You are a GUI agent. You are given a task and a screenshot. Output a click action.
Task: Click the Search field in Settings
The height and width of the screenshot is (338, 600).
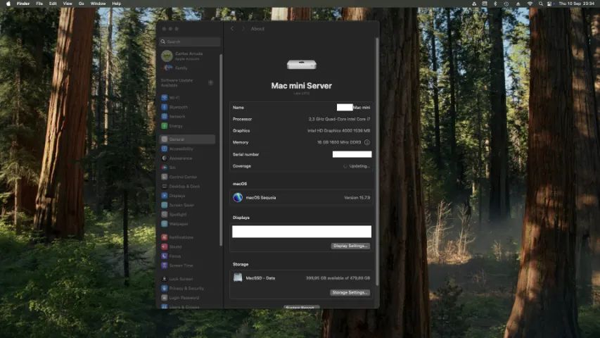[190, 42]
